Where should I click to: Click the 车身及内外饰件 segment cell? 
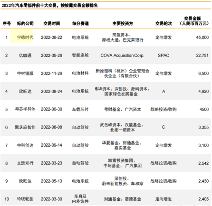tap(80, 199)
